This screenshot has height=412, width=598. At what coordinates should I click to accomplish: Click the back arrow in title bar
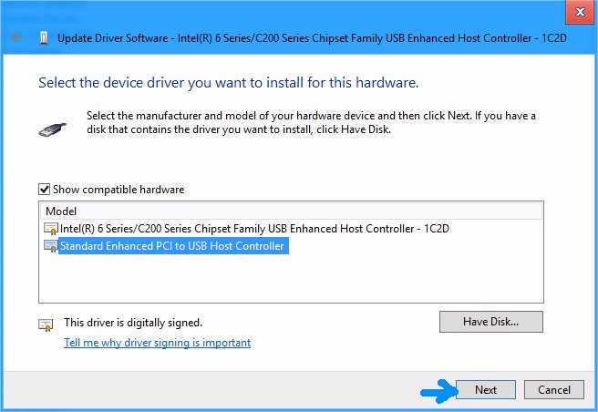[17, 38]
